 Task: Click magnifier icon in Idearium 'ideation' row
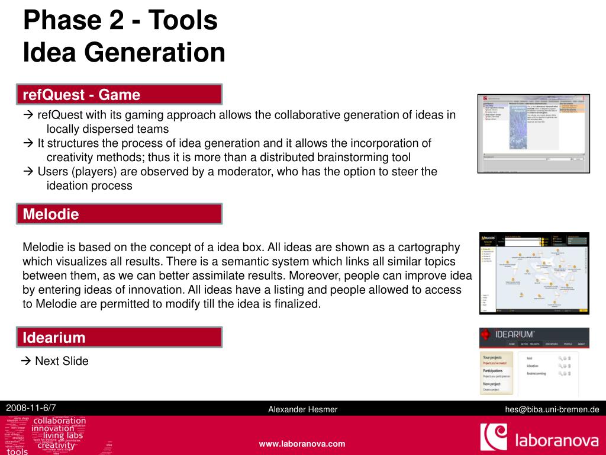click(560, 366)
